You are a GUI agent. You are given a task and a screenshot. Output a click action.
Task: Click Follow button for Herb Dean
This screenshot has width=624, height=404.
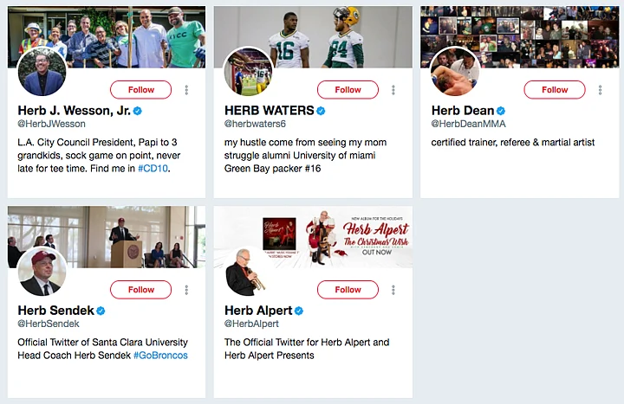click(555, 90)
